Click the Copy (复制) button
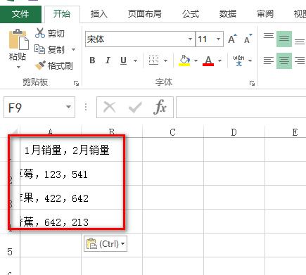The width and height of the screenshot is (306, 275). click(50, 49)
